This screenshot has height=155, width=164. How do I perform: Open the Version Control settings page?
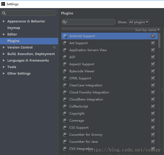tap(20, 47)
